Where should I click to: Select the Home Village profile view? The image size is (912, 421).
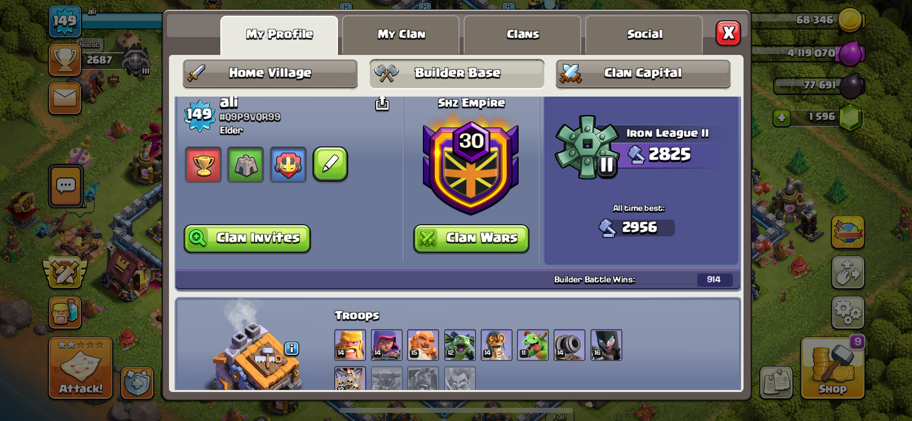[270, 73]
